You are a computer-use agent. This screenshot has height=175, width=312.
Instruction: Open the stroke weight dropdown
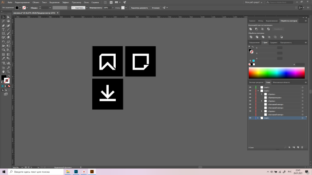pos(50,8)
